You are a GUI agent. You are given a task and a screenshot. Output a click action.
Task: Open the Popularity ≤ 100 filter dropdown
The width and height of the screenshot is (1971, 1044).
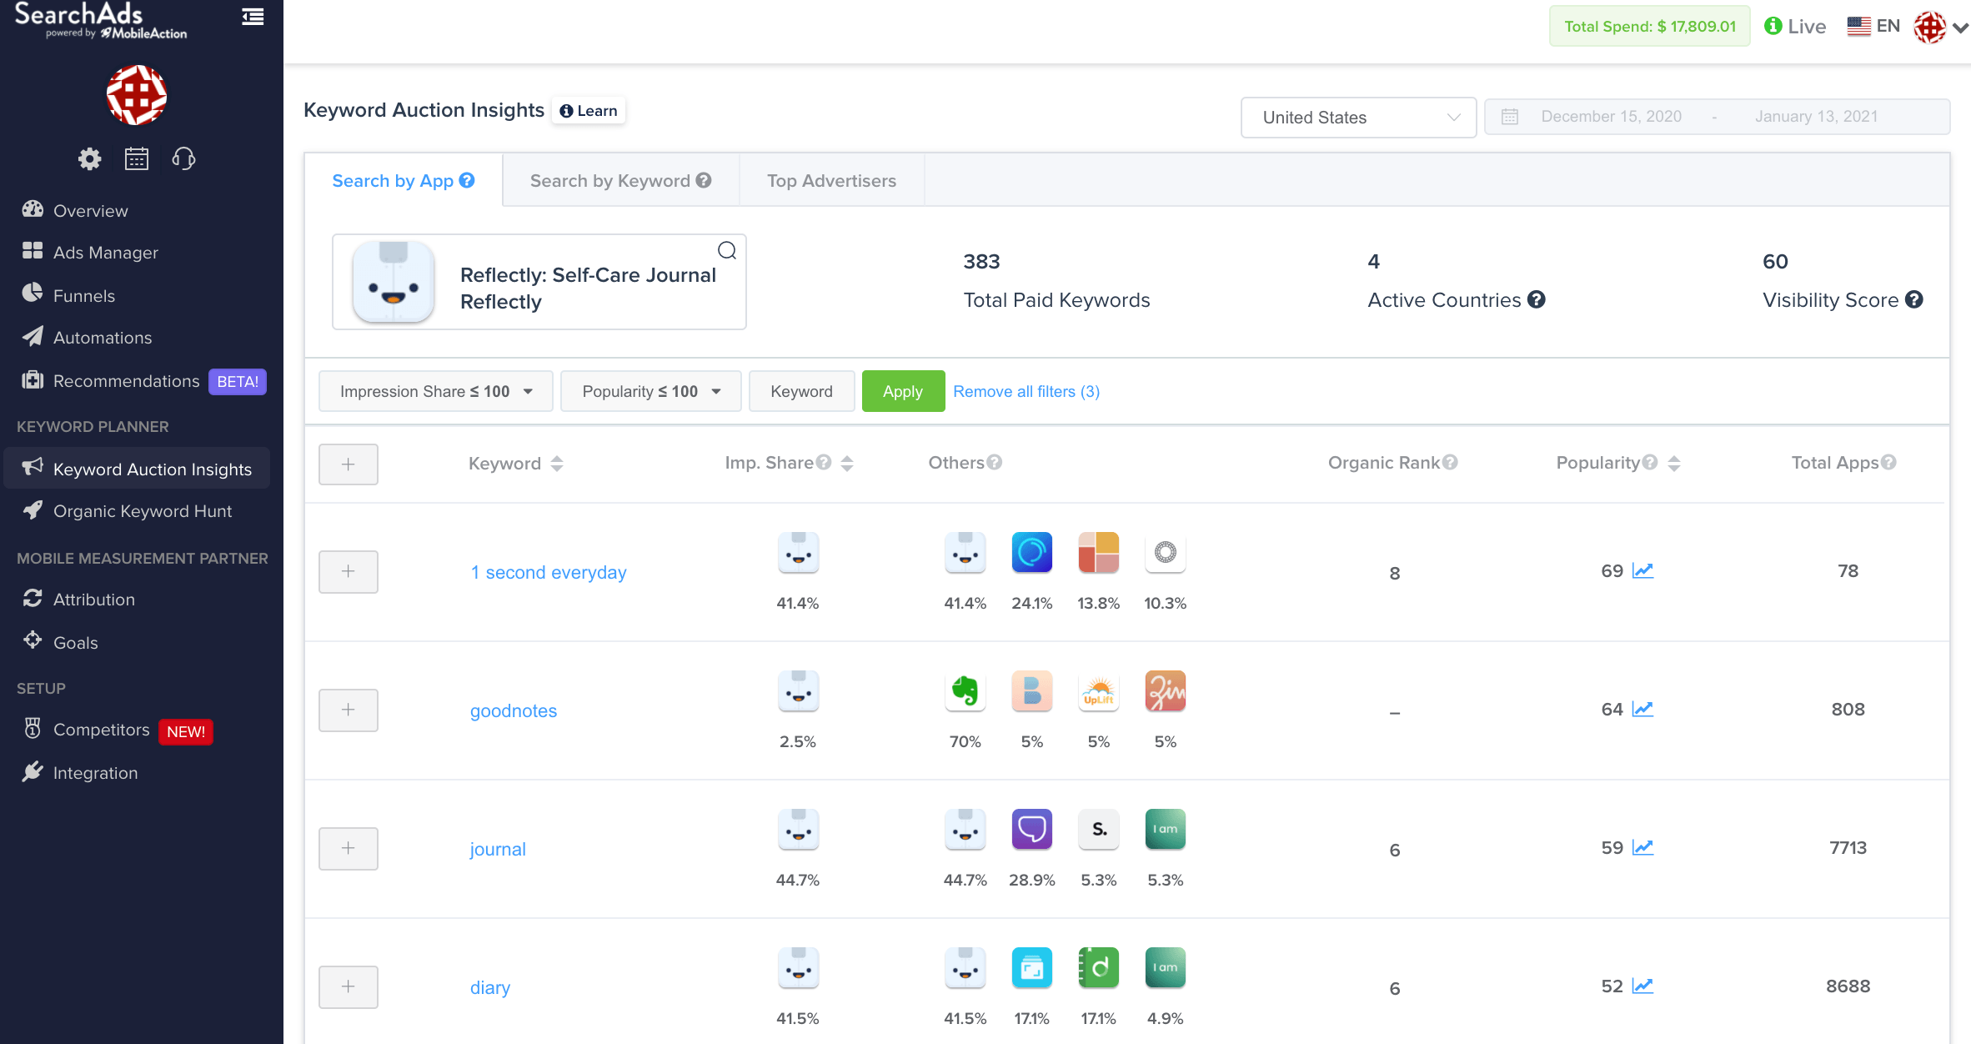tap(651, 391)
